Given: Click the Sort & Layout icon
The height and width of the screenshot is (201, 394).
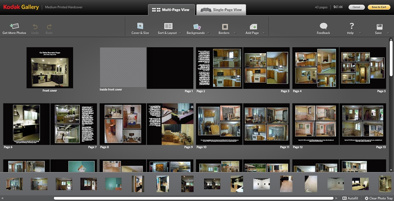Looking at the screenshot, I should [x=168, y=26].
